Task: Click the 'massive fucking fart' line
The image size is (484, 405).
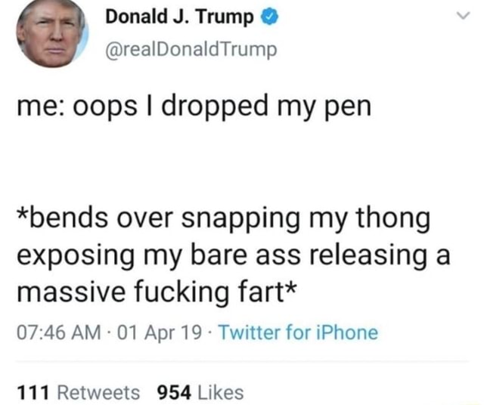Action: (x=157, y=292)
